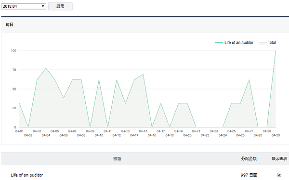Click the Life of an auditor title row

point(26,175)
